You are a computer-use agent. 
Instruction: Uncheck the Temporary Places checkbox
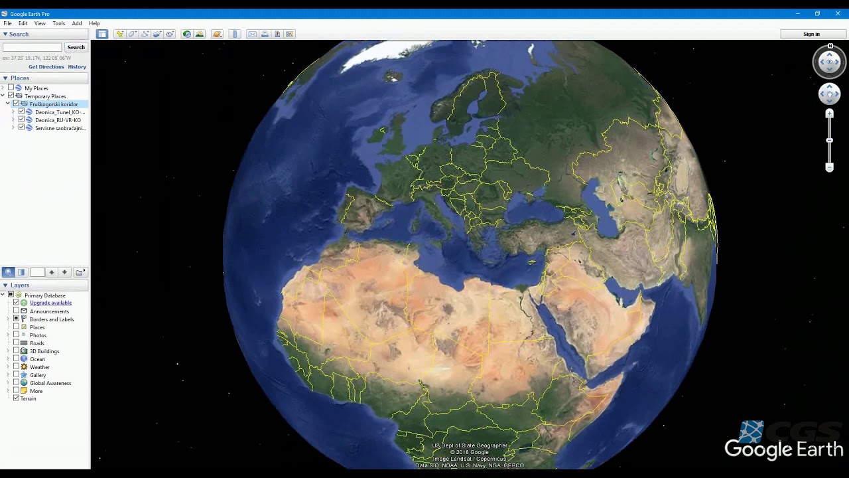pyautogui.click(x=11, y=96)
